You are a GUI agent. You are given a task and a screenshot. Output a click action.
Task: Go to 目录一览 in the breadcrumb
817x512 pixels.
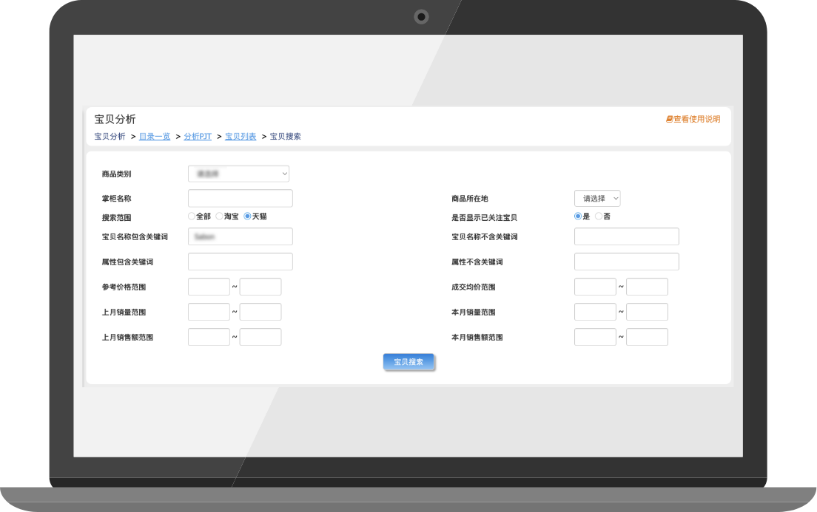(x=155, y=137)
